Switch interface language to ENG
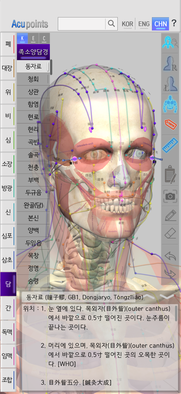The width and height of the screenshot is (181, 394). click(144, 24)
